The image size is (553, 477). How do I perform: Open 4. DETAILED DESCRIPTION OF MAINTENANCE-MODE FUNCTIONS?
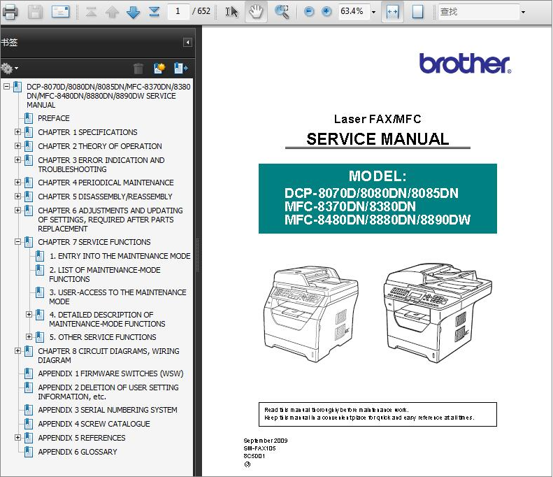(x=107, y=320)
